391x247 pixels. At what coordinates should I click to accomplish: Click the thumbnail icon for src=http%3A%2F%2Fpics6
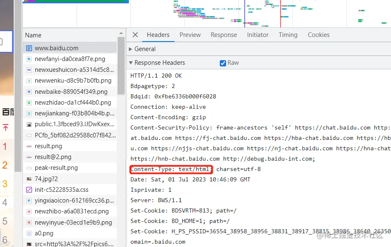(29, 244)
